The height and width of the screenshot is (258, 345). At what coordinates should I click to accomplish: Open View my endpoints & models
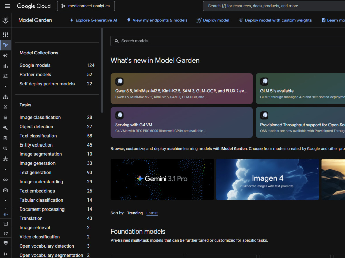click(157, 20)
